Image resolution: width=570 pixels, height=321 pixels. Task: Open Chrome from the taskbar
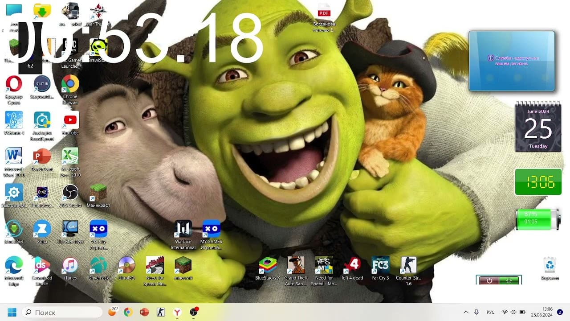(128, 312)
